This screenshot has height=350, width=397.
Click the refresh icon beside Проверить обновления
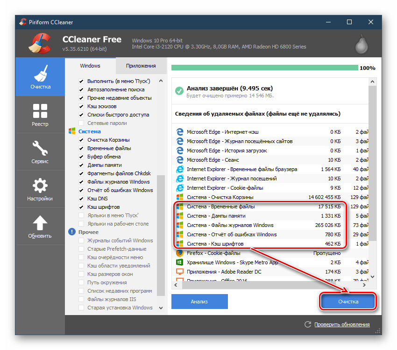tap(308, 324)
